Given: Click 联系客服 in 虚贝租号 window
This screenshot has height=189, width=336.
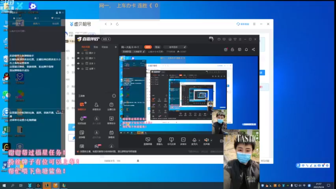Looking at the screenshot, I should tap(243, 24).
